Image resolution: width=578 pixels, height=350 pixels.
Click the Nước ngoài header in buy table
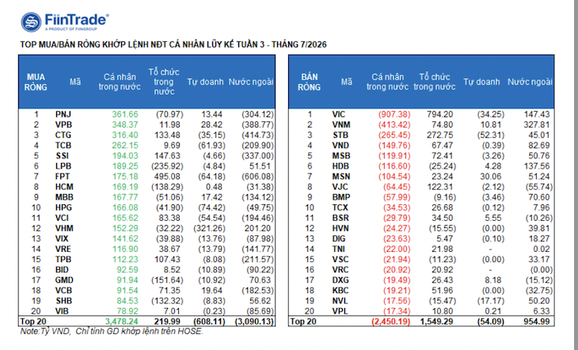point(251,82)
